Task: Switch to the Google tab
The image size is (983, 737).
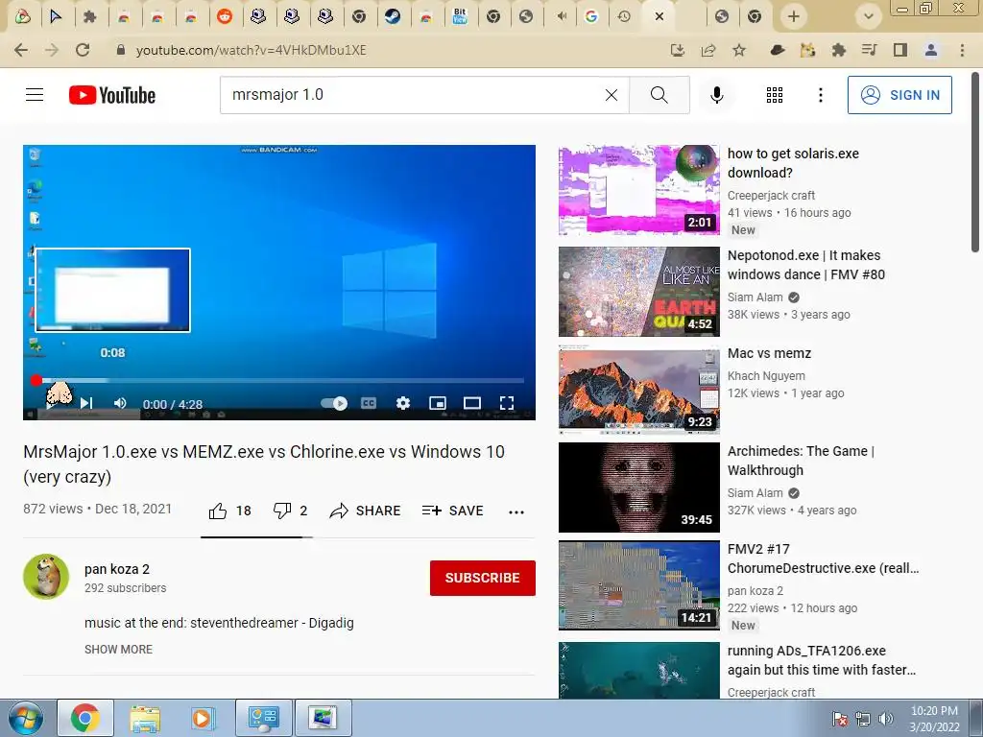Action: click(x=590, y=16)
